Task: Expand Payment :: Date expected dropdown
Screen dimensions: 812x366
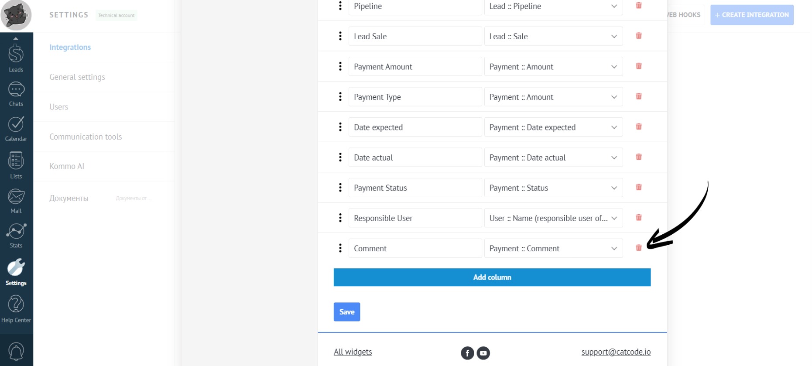Action: tap(553, 127)
